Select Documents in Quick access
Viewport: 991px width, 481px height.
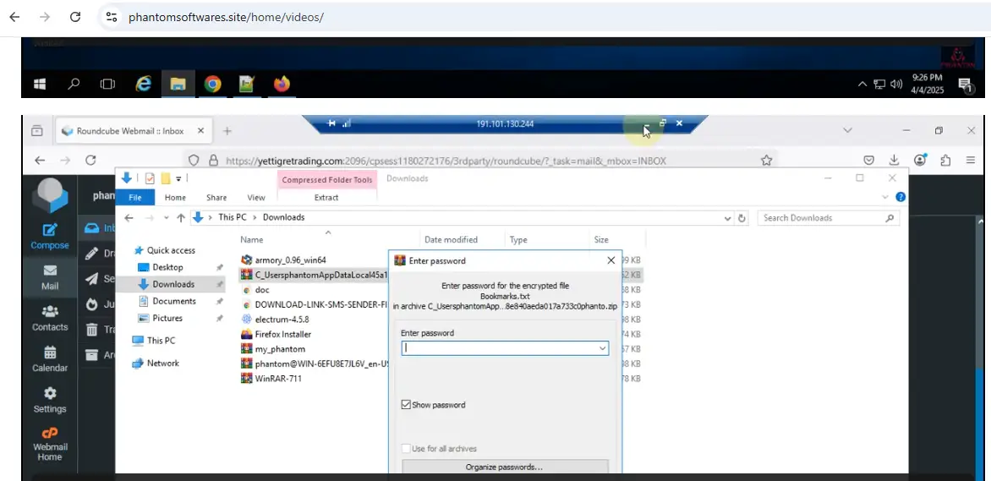point(173,301)
